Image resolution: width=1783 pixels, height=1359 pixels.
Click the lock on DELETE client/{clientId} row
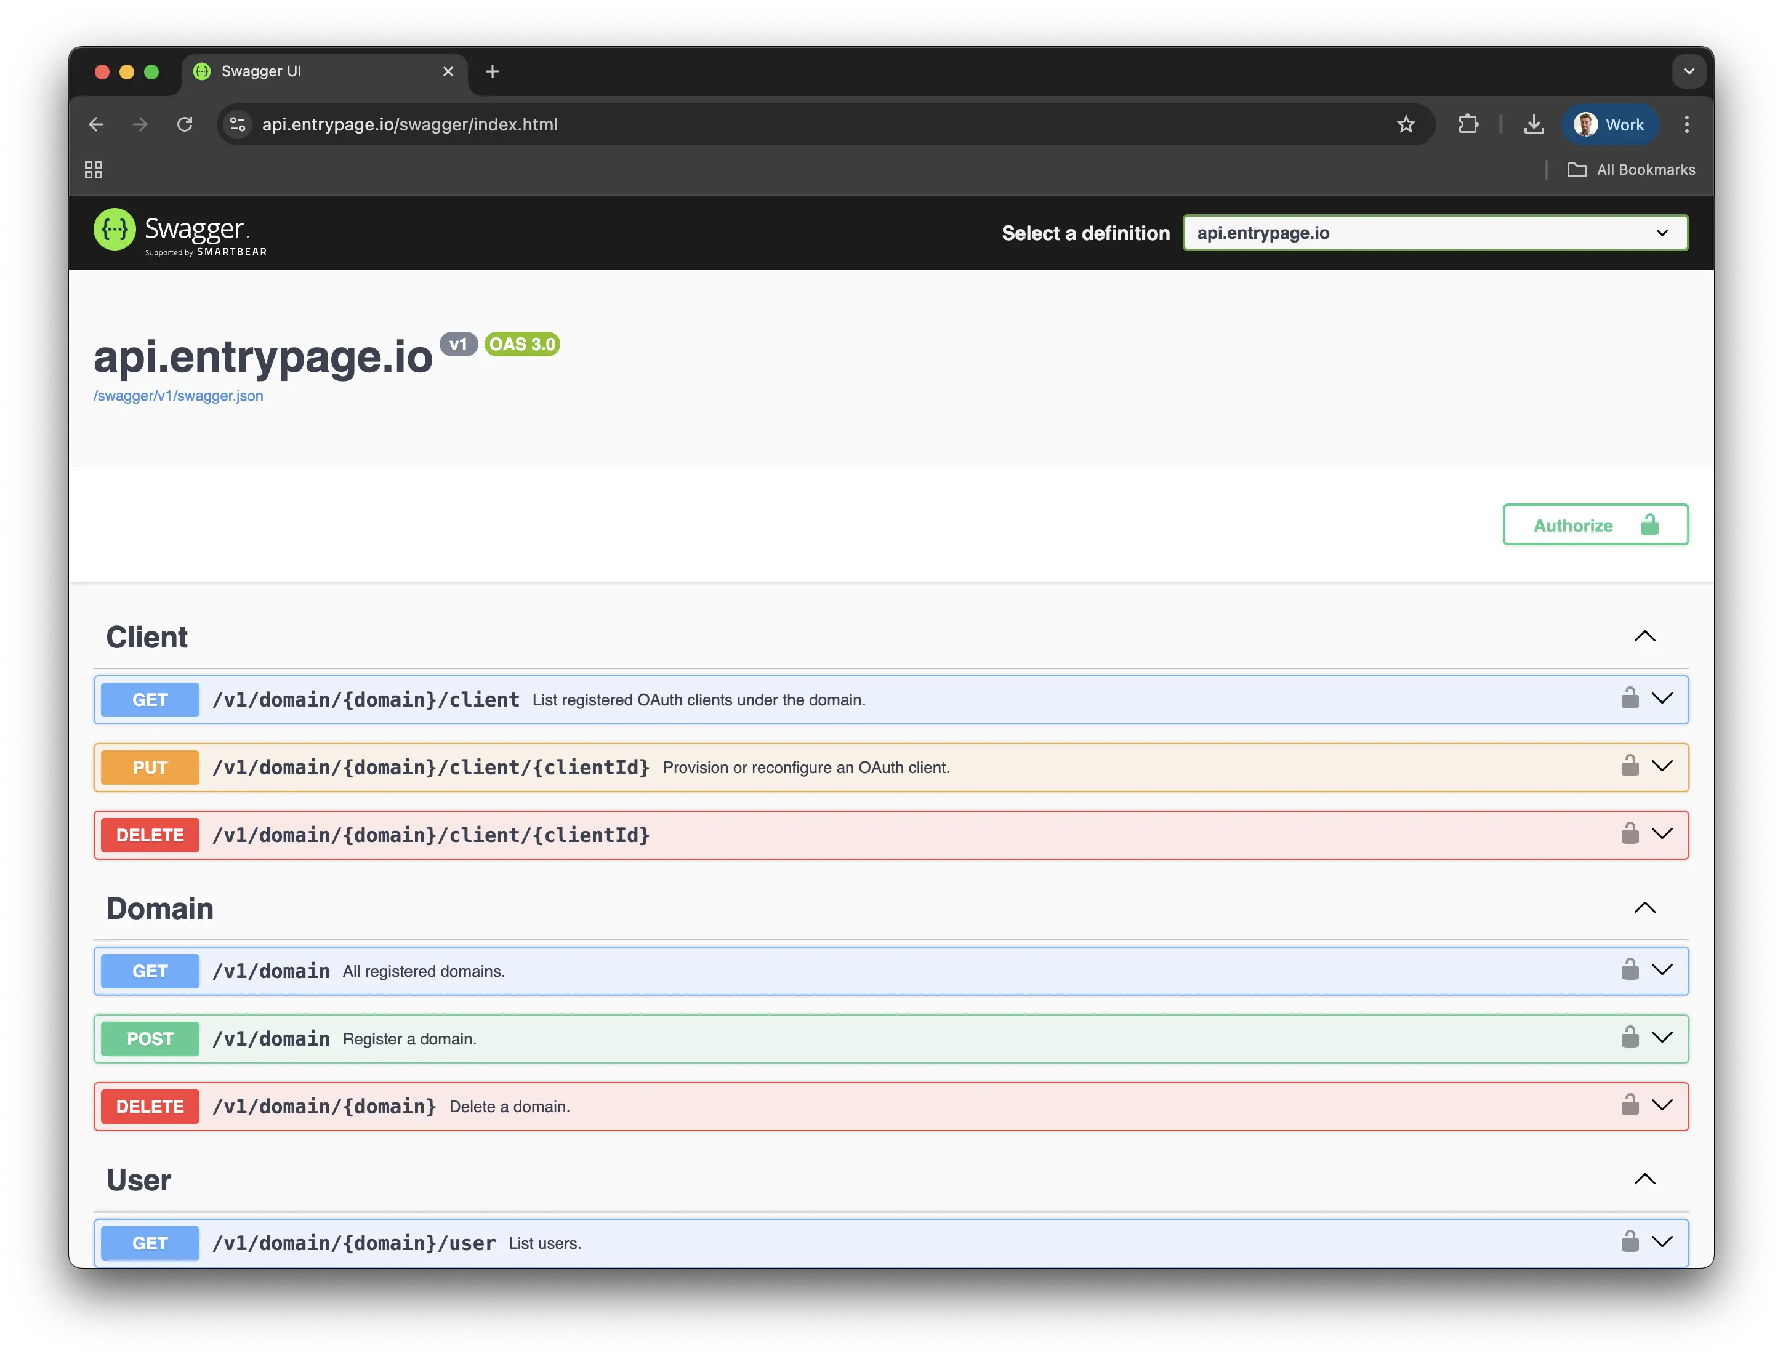(1630, 833)
